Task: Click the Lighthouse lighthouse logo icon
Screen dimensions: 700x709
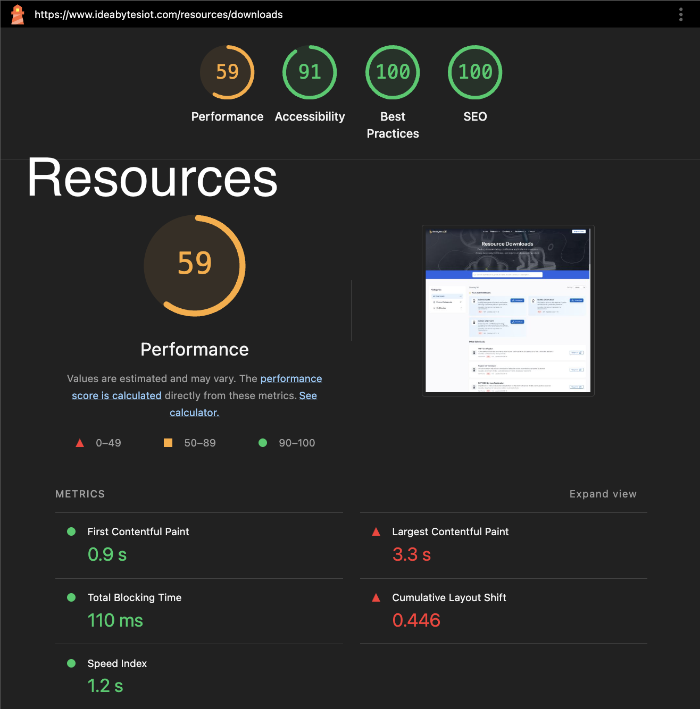Action: [x=18, y=14]
